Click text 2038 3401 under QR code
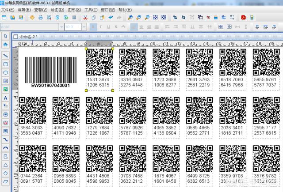 coord(232,128)
